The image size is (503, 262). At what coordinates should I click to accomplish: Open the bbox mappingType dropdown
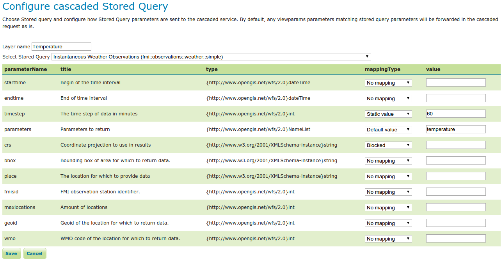(x=388, y=160)
